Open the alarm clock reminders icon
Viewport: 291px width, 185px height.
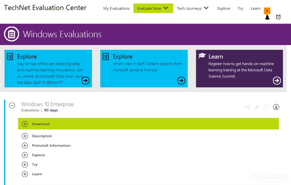tap(278, 17)
